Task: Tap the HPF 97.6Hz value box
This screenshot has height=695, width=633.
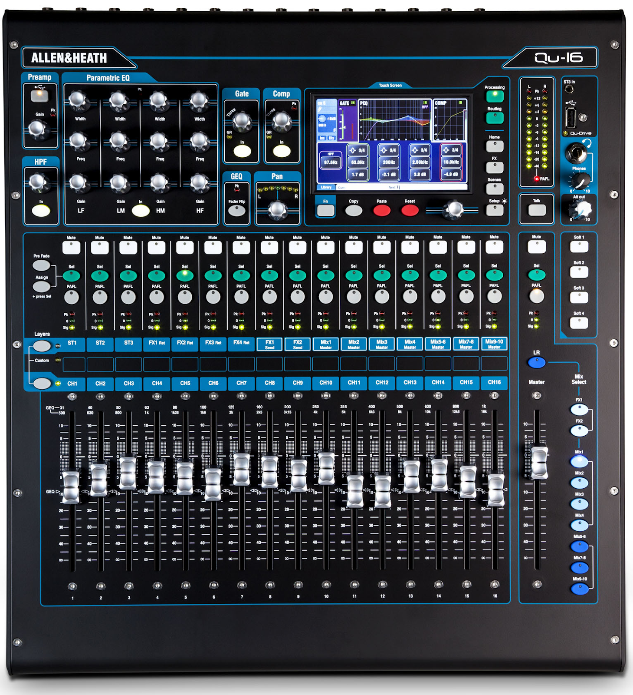Action: (331, 162)
